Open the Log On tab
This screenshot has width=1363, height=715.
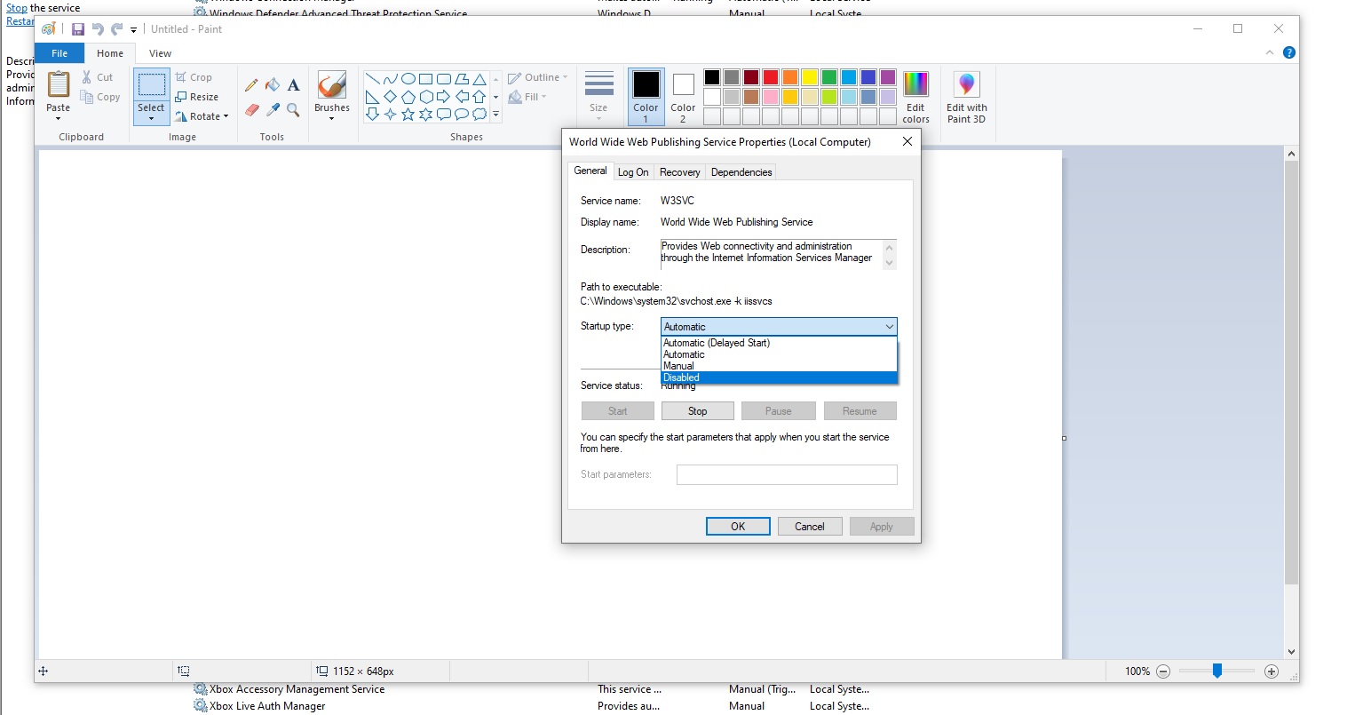click(x=633, y=172)
